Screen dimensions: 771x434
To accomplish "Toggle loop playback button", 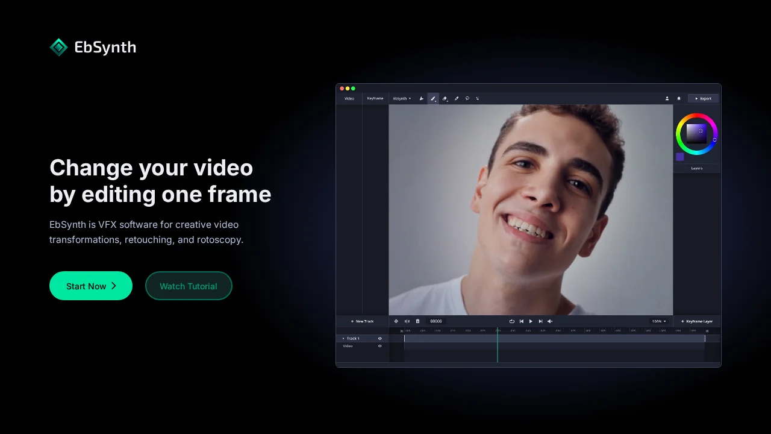I will [x=511, y=321].
